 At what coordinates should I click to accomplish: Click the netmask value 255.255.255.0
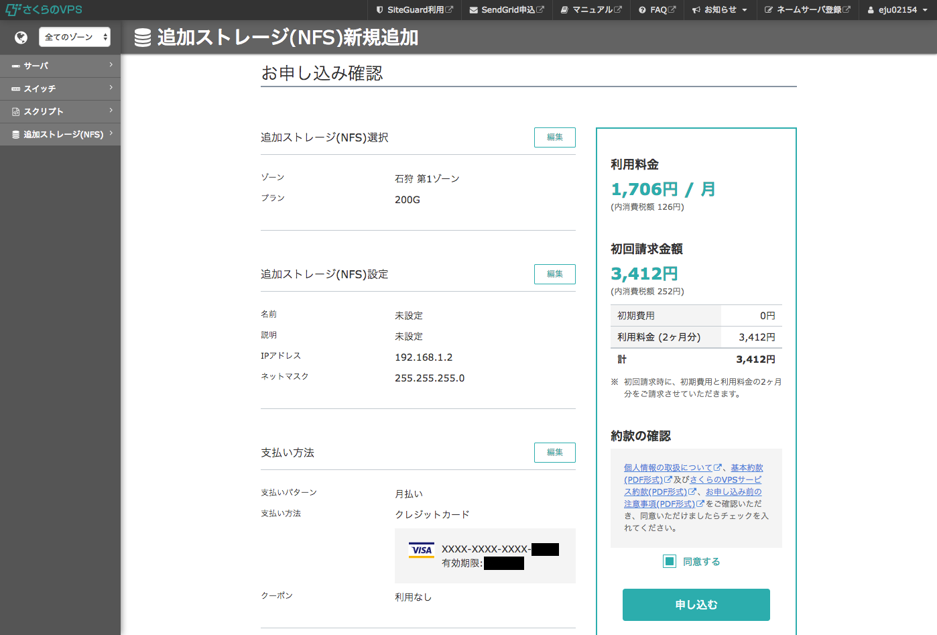pyautogui.click(x=430, y=378)
